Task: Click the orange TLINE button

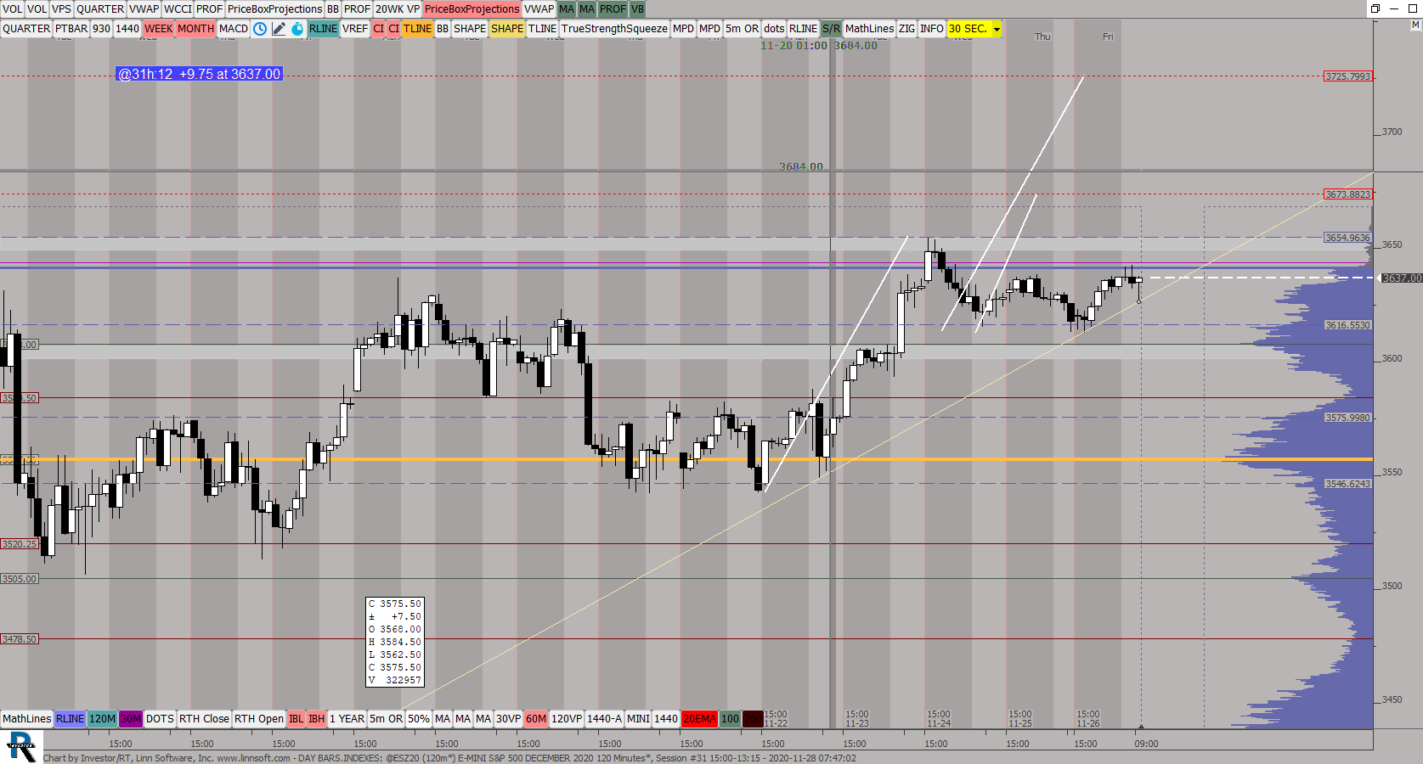Action: [417, 28]
